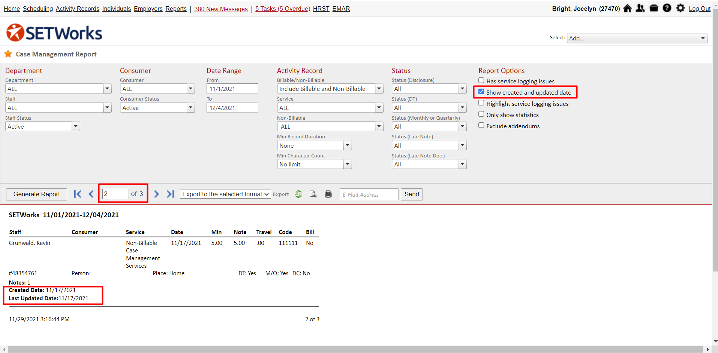Image resolution: width=718 pixels, height=353 pixels.
Task: Click the Generate Report button
Action: click(36, 194)
